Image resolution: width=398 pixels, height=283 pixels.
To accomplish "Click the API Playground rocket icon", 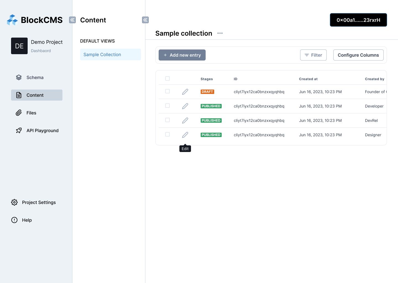I will 19,130.
